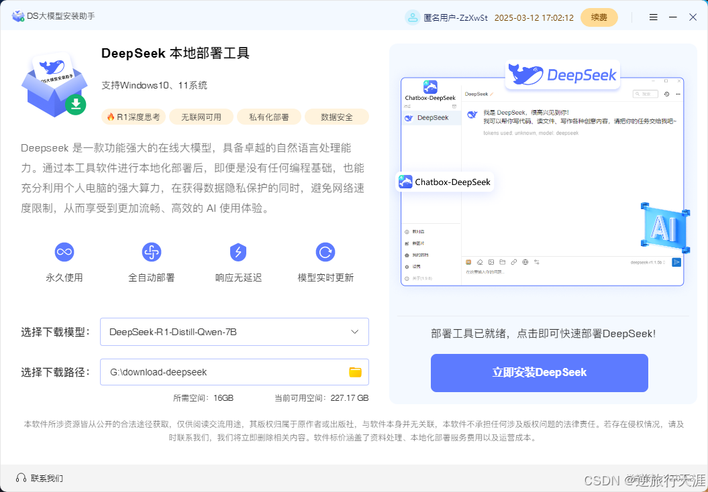The width and height of the screenshot is (708, 492).
Task: Close the installer window
Action: [693, 17]
